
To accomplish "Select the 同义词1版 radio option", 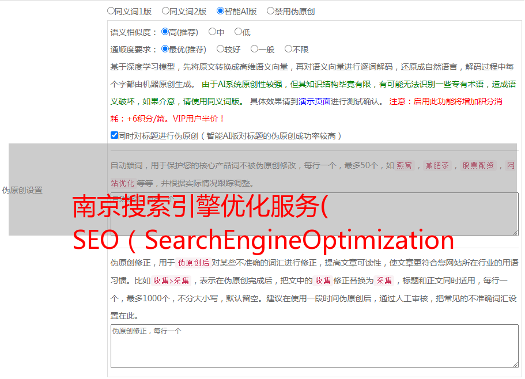I will [111, 11].
